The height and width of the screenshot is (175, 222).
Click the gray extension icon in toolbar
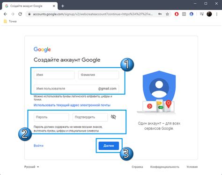[184, 14]
